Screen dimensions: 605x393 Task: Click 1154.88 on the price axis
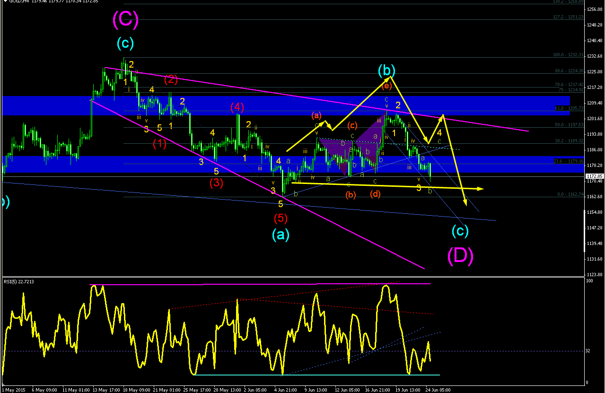click(595, 212)
